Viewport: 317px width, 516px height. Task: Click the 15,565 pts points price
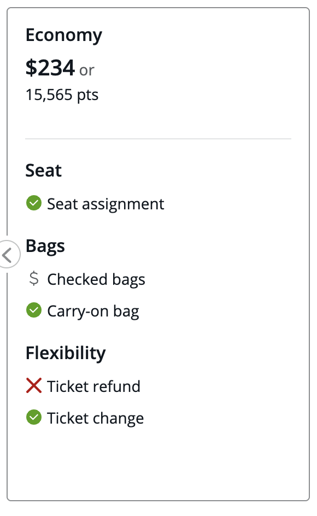click(62, 95)
